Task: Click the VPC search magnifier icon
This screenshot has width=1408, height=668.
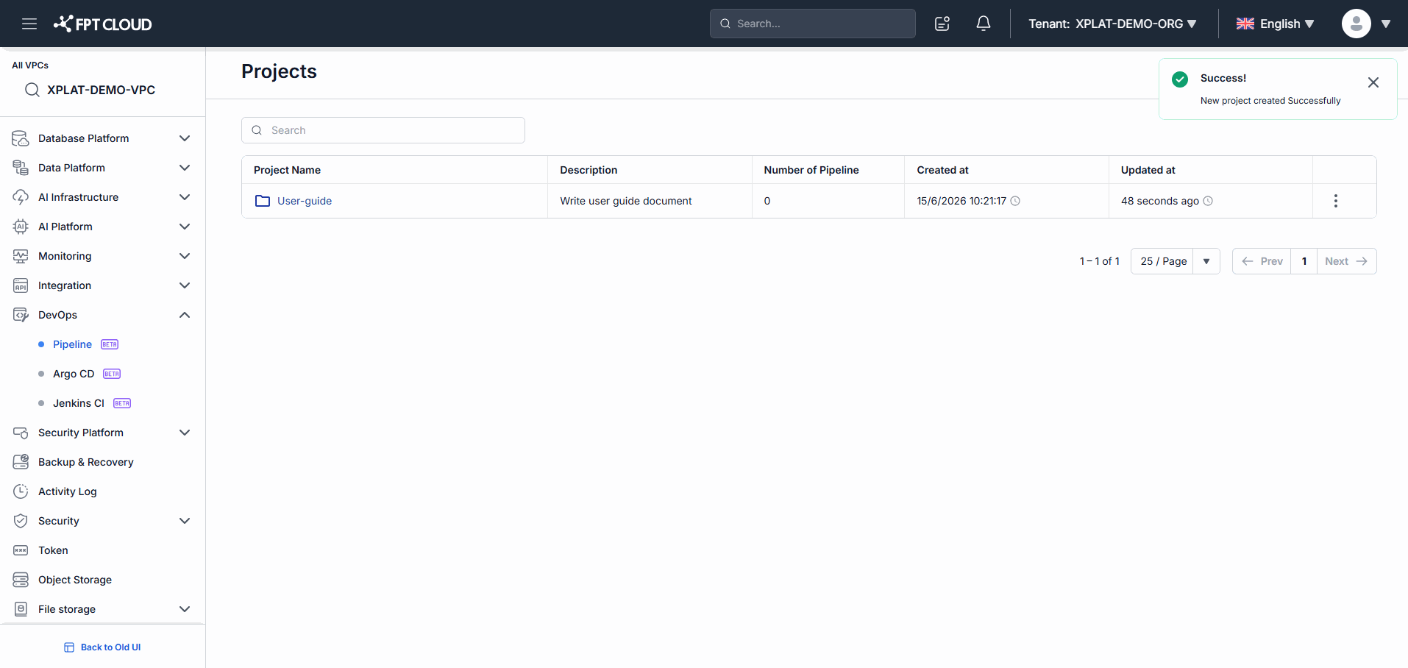Action: 32,90
